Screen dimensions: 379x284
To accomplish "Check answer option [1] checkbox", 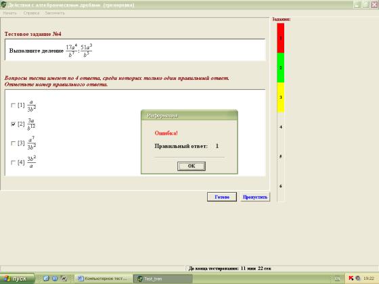I will (13, 105).
